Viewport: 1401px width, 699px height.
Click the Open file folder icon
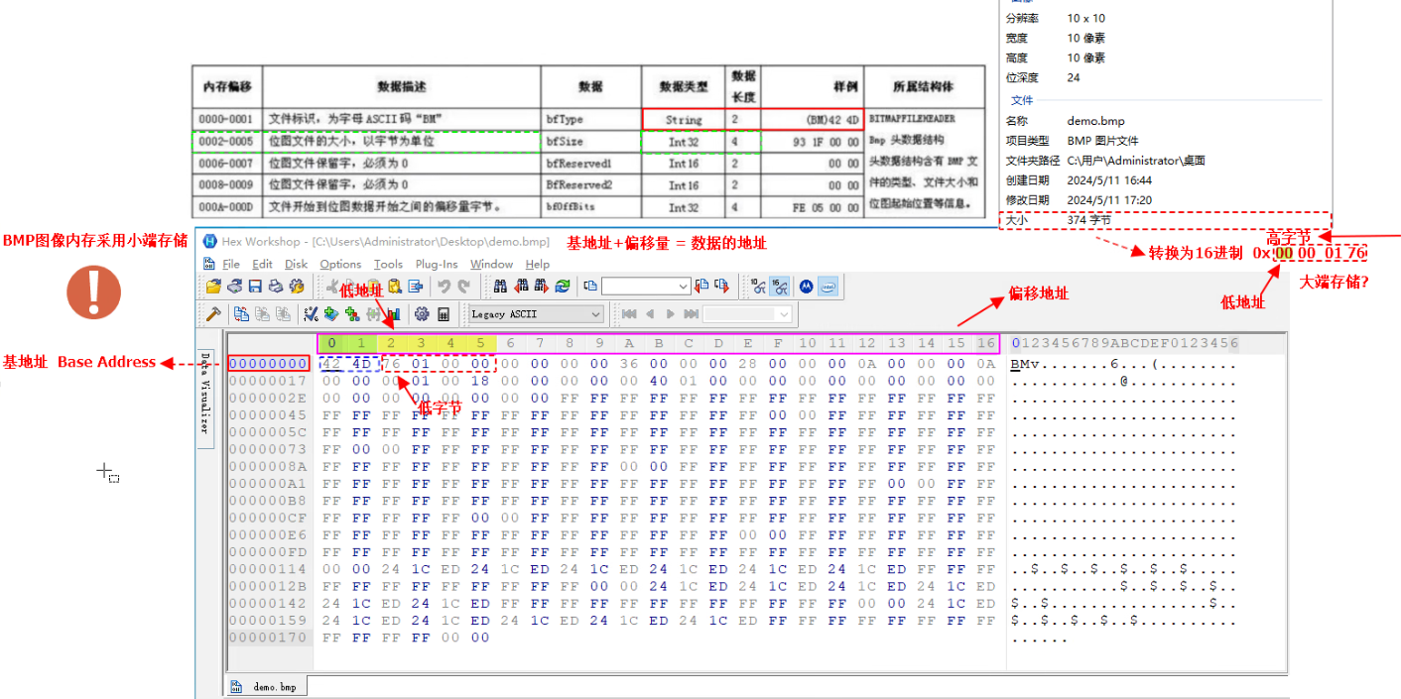pyautogui.click(x=213, y=286)
